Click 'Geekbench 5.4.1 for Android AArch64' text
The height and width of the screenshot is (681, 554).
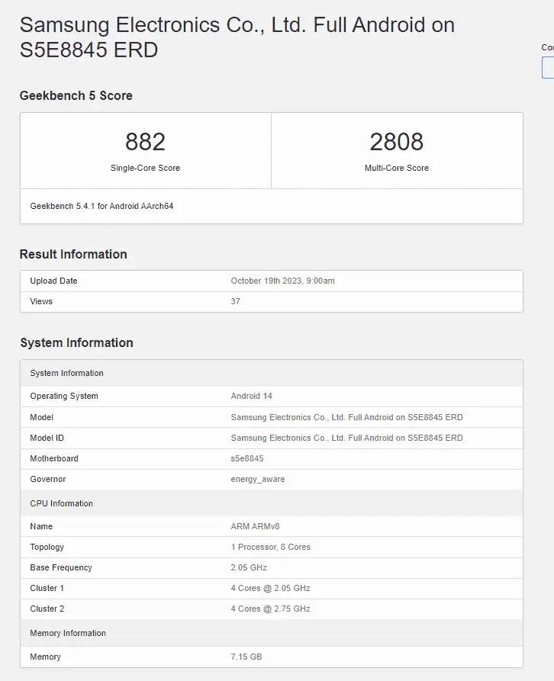click(x=101, y=206)
